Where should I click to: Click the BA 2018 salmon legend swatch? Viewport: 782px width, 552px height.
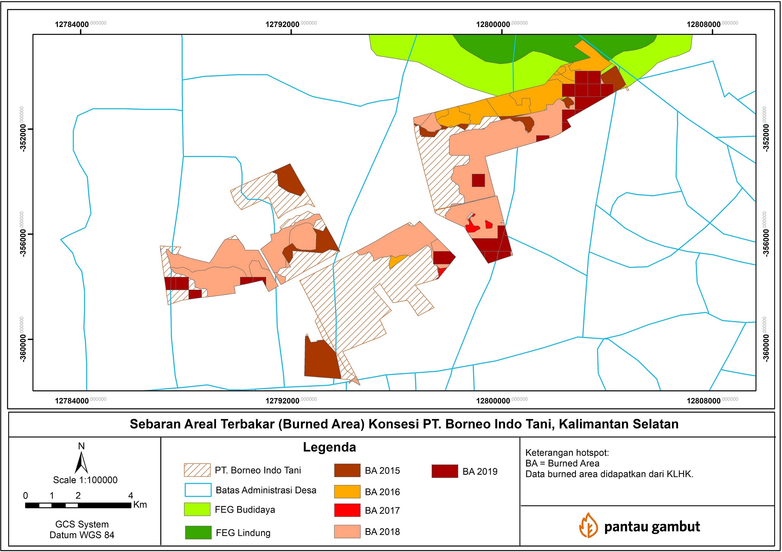point(347,532)
